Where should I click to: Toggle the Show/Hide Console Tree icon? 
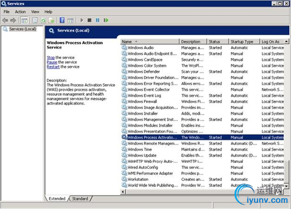24,20
